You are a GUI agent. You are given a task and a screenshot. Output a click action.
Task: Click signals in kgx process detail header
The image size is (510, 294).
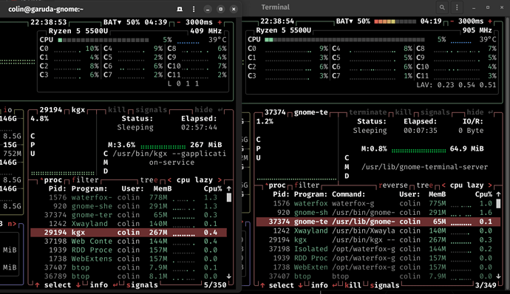tap(152, 110)
